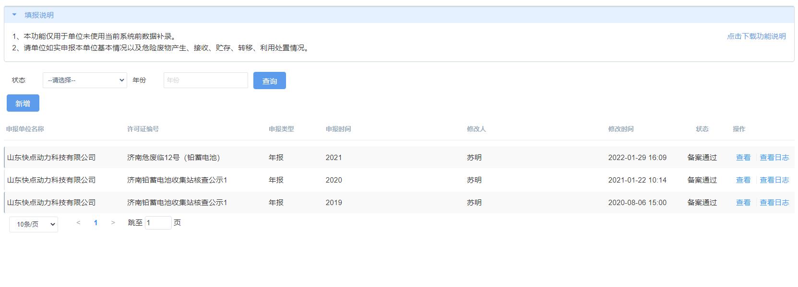Select the 2019 year cell
Screen dimensions: 798x287
coord(333,203)
